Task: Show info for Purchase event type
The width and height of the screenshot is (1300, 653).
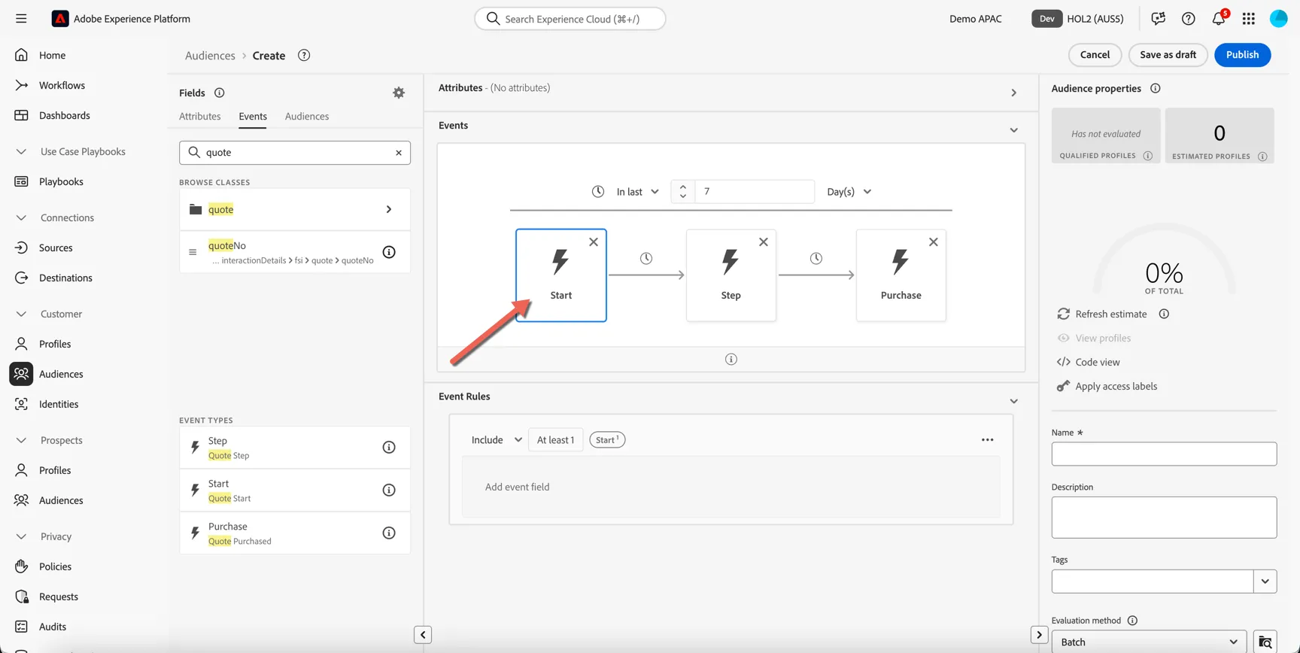Action: [389, 533]
